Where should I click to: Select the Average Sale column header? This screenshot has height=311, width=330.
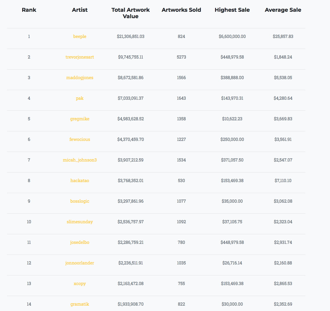click(x=283, y=10)
